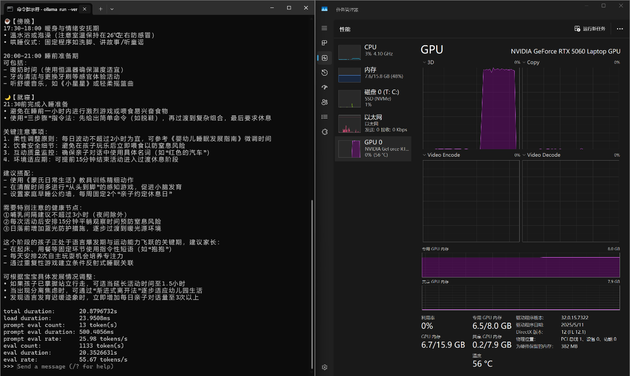This screenshot has height=376, width=630.
Task: Close the ollama run terminal tab
Action: [85, 9]
